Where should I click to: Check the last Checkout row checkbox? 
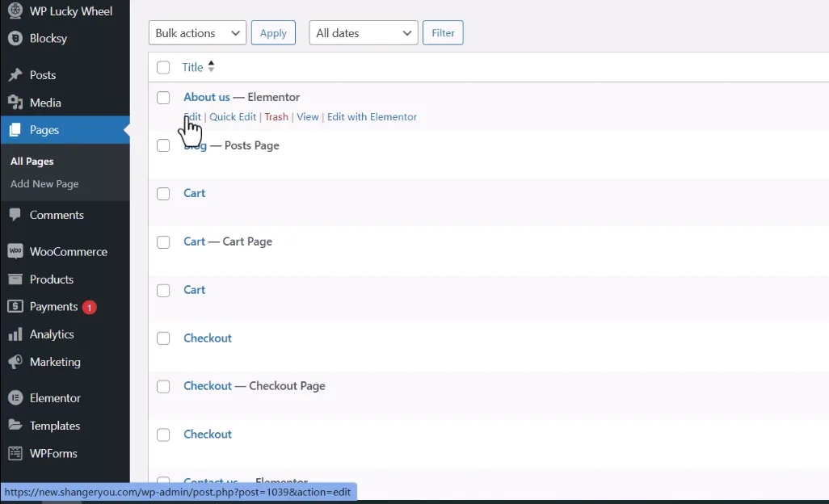[163, 435]
